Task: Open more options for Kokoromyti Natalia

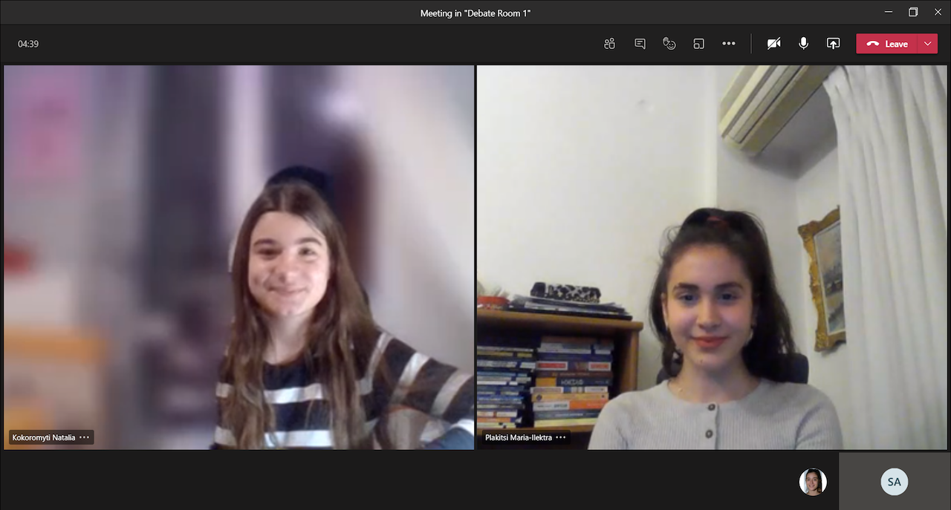Action: (x=85, y=437)
